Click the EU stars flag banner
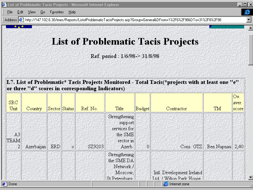The image size is (253, 190). [x=19, y=27]
